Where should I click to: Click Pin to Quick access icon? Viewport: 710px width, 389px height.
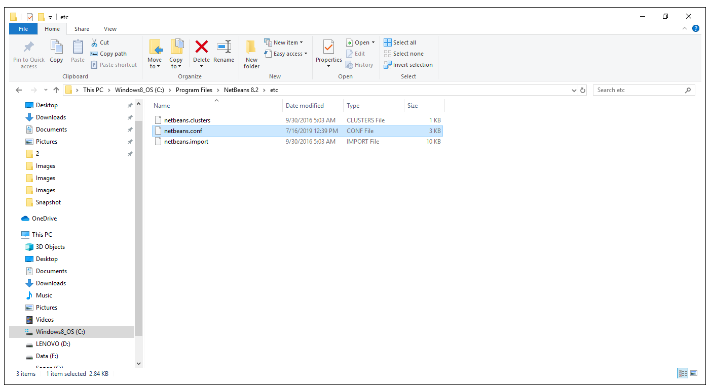29,47
